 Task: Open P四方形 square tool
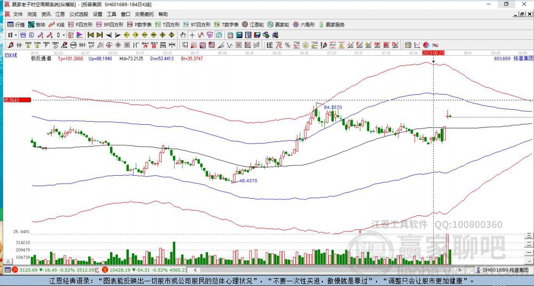tap(80, 24)
